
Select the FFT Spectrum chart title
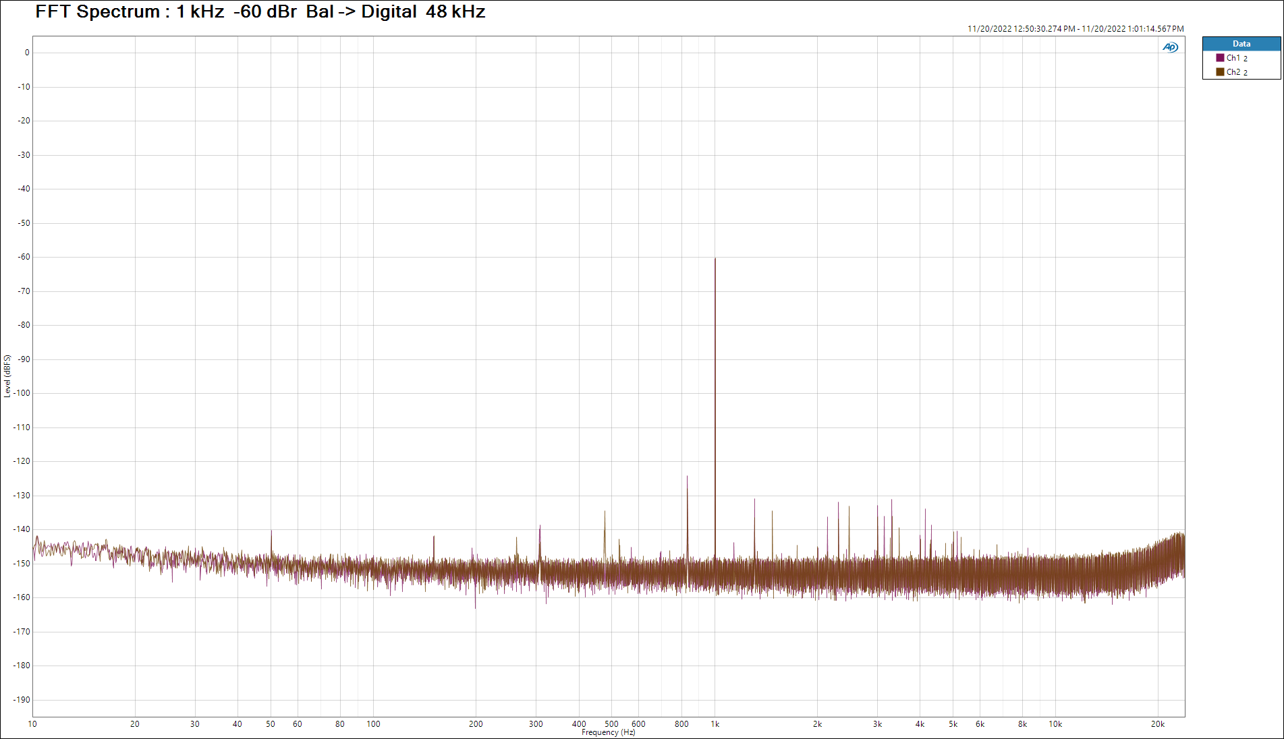click(260, 11)
